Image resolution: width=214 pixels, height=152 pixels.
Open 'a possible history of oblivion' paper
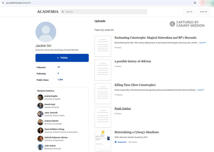tap(133, 61)
